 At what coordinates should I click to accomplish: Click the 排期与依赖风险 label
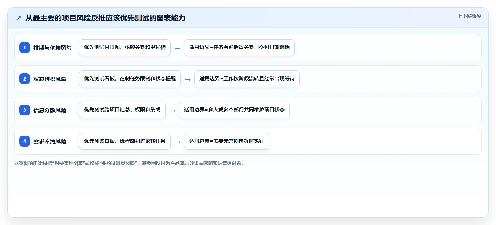(x=52, y=48)
